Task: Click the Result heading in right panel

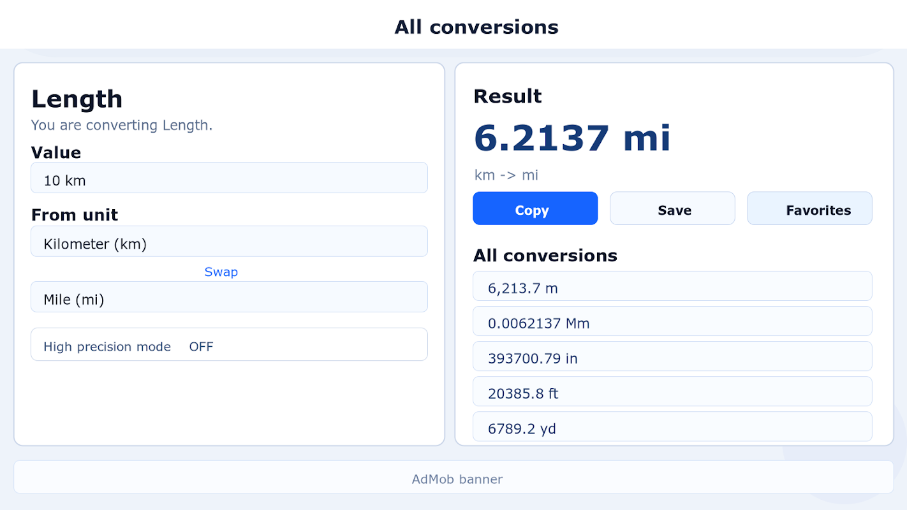Action: (507, 96)
